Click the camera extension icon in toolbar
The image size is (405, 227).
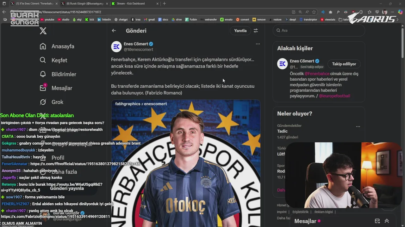[x=331, y=12]
